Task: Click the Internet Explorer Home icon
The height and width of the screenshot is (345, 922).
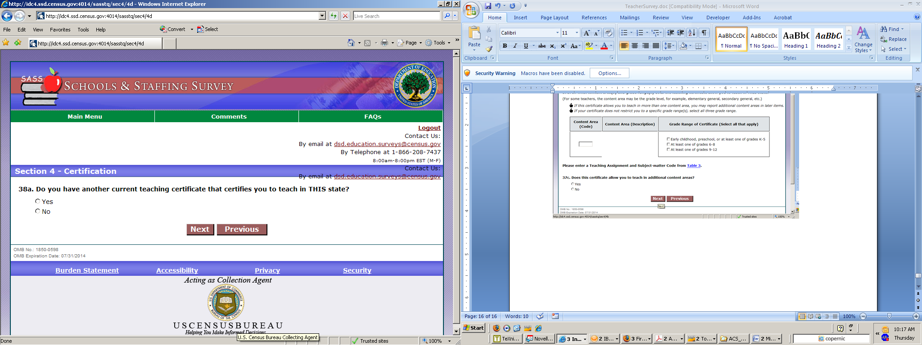Action: click(351, 43)
